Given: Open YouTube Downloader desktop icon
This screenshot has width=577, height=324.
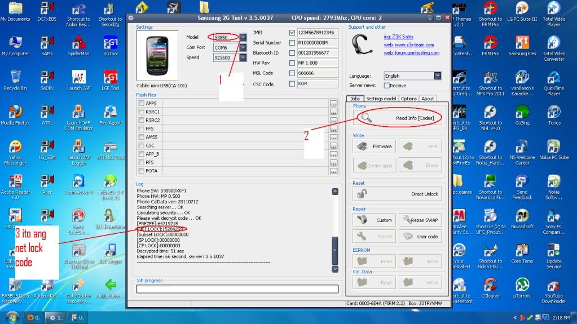Looking at the screenshot, I should point(553,291).
